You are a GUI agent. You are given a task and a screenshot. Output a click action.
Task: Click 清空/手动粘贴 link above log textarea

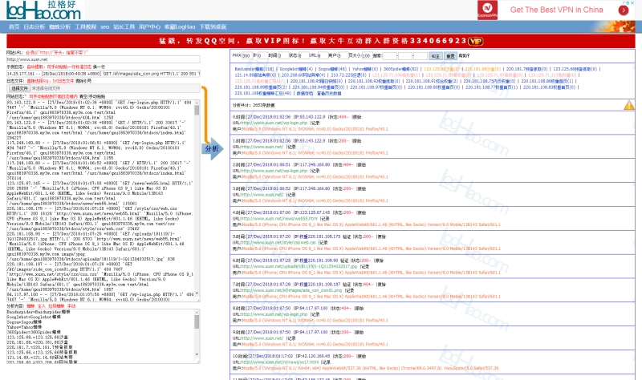tap(92, 96)
